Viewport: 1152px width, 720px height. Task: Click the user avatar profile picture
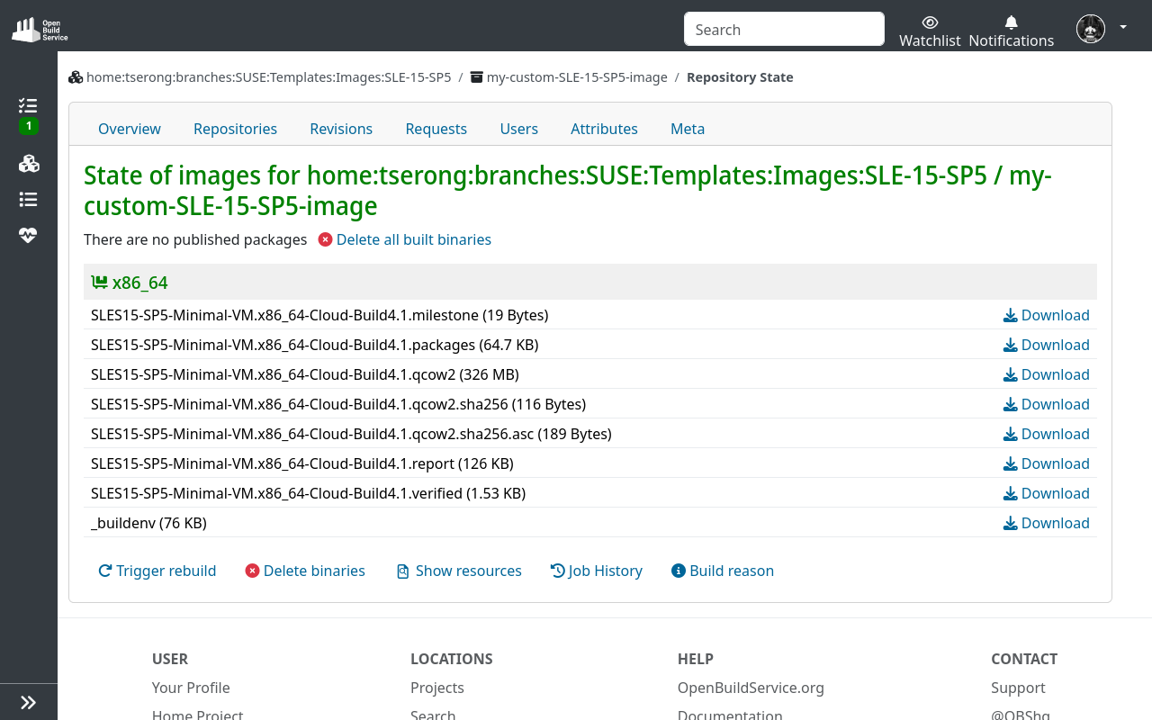1090,28
